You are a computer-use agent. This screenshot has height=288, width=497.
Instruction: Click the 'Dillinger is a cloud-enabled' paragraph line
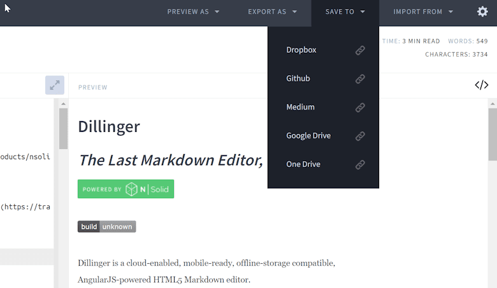[x=206, y=263]
